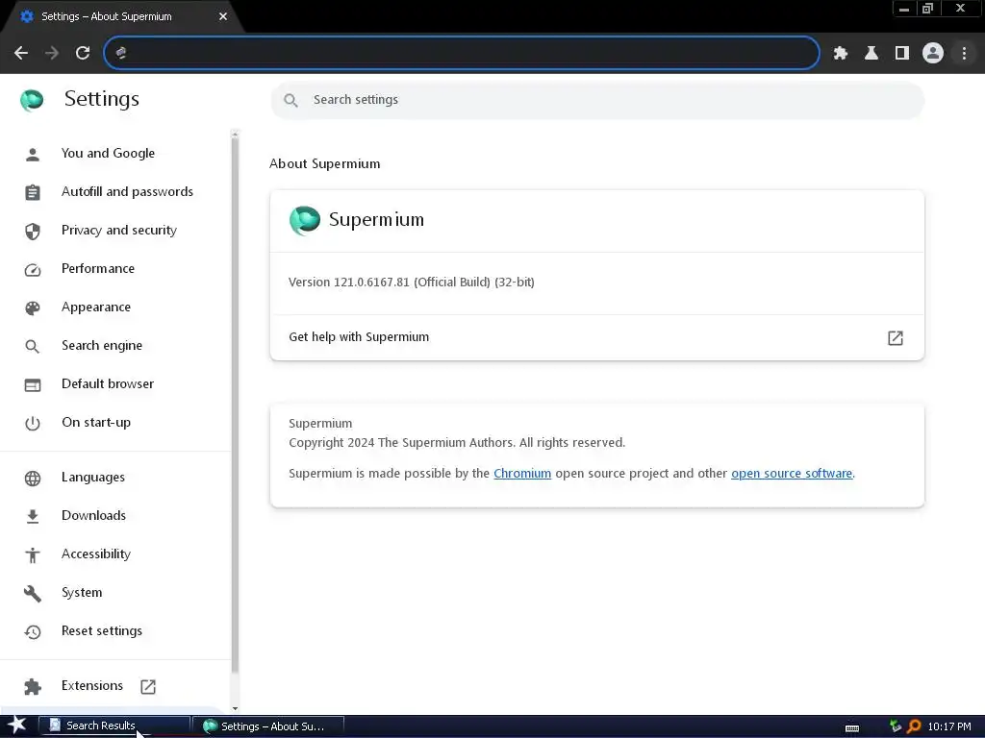985x738 pixels.
Task: Switch to Settings – About Su… taskbar button
Action: tap(267, 726)
